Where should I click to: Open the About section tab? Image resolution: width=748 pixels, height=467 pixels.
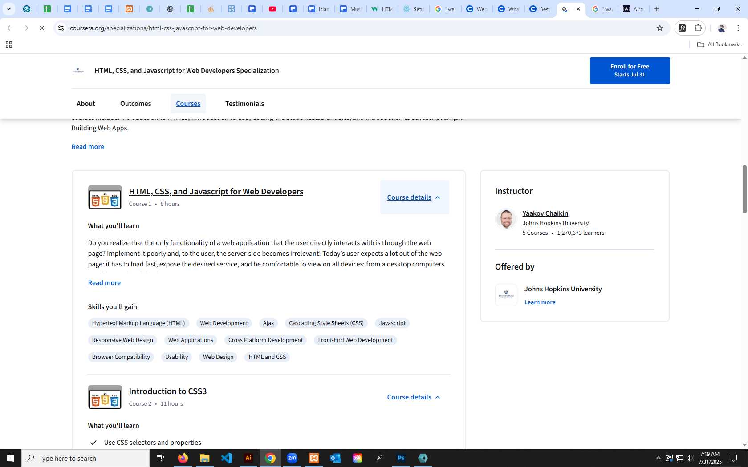tap(86, 104)
